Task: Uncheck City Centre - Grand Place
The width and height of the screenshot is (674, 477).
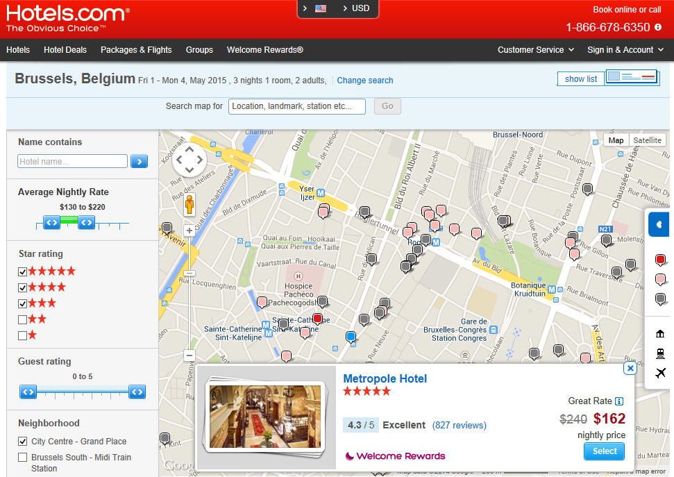Action: click(23, 442)
